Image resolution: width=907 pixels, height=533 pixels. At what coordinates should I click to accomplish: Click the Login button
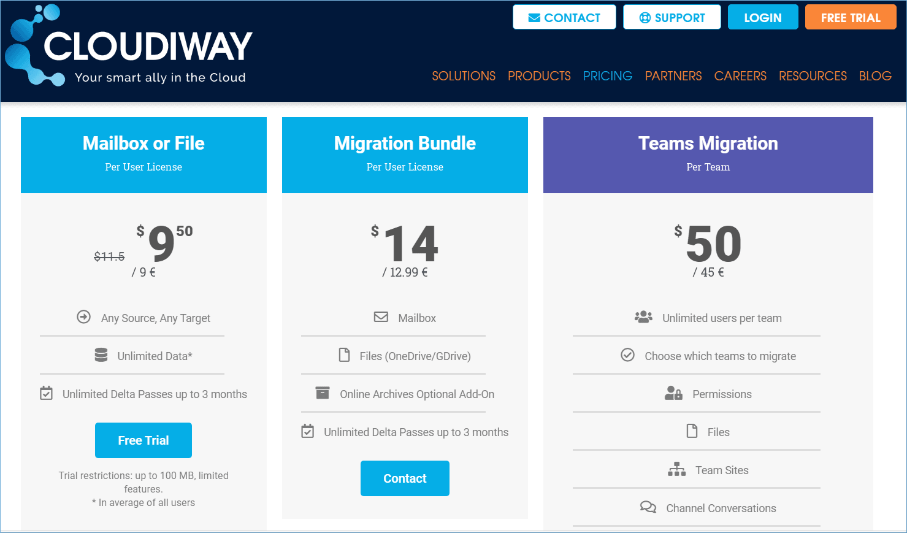click(x=763, y=17)
